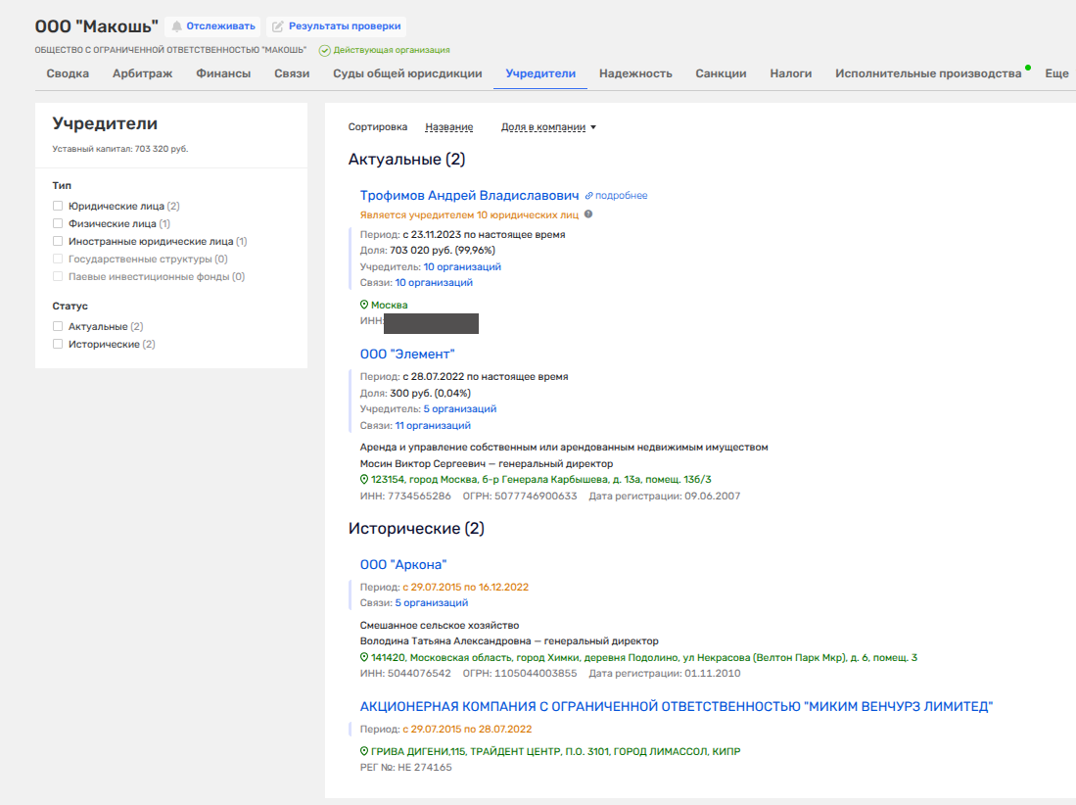Enable the Юридические лица checkbox
The image size is (1076, 805).
pyautogui.click(x=58, y=206)
